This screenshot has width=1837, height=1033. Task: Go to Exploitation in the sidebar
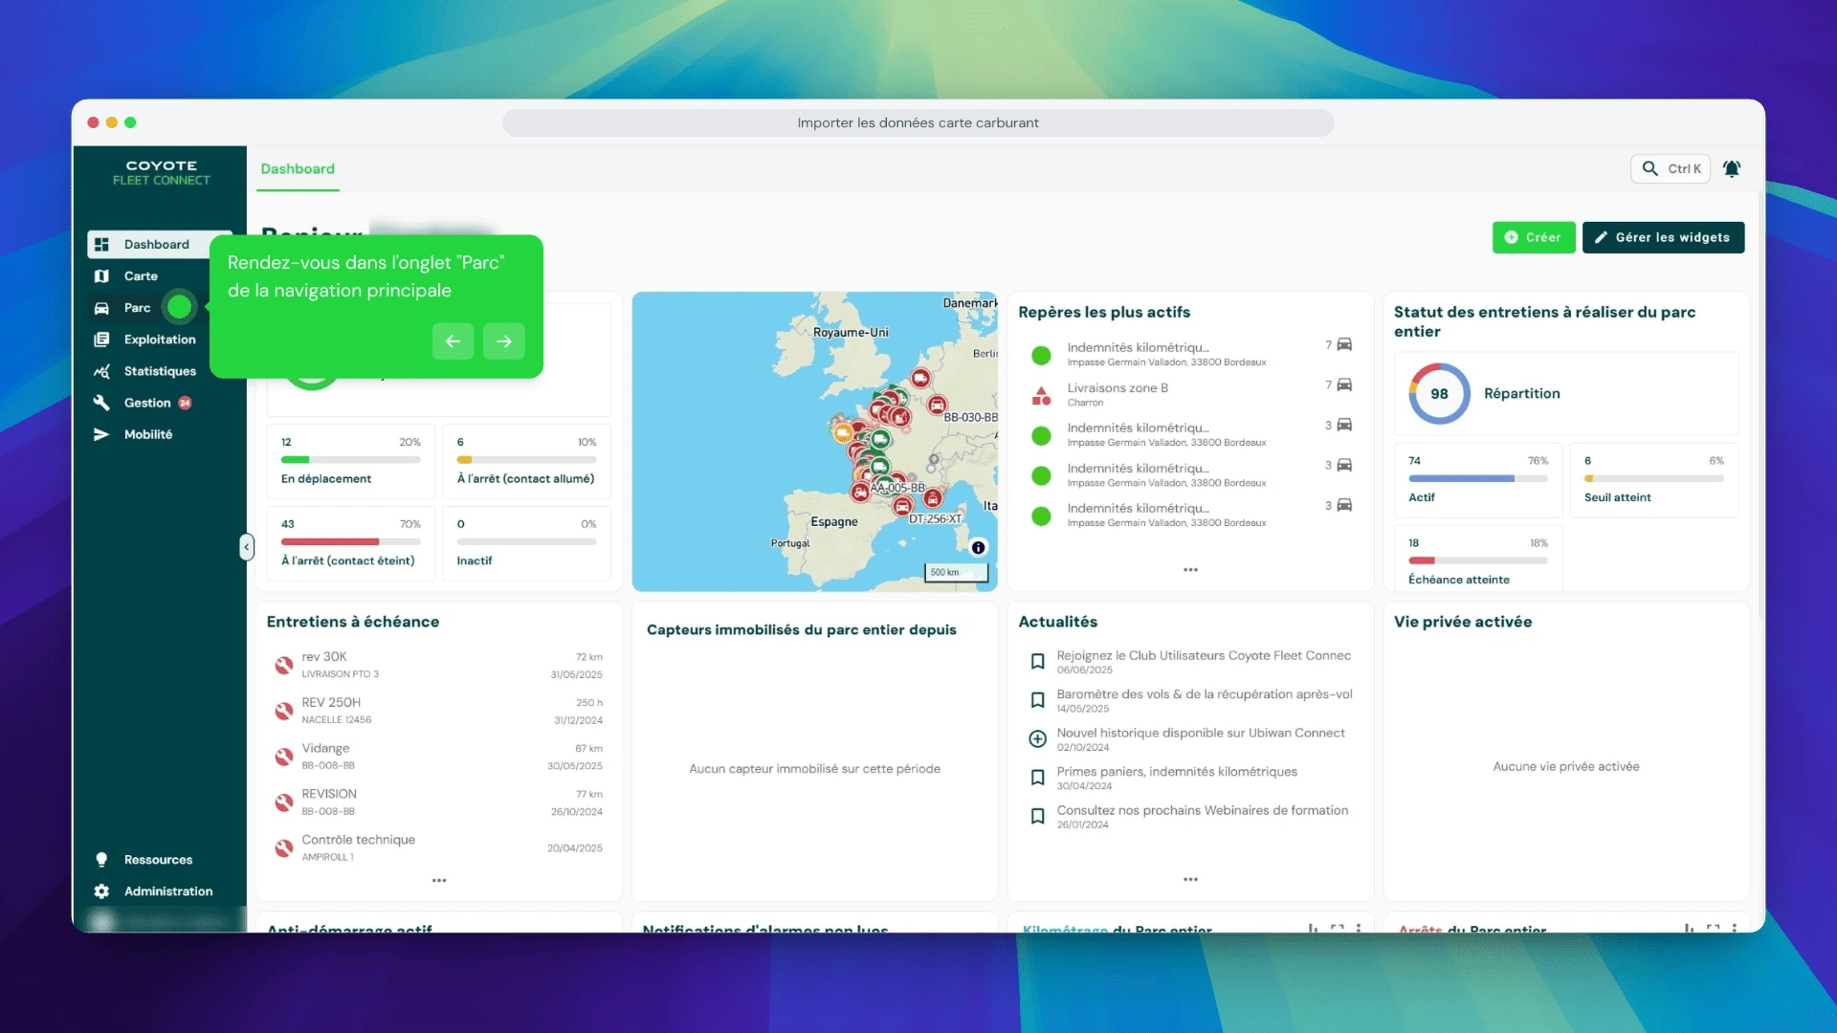159,340
